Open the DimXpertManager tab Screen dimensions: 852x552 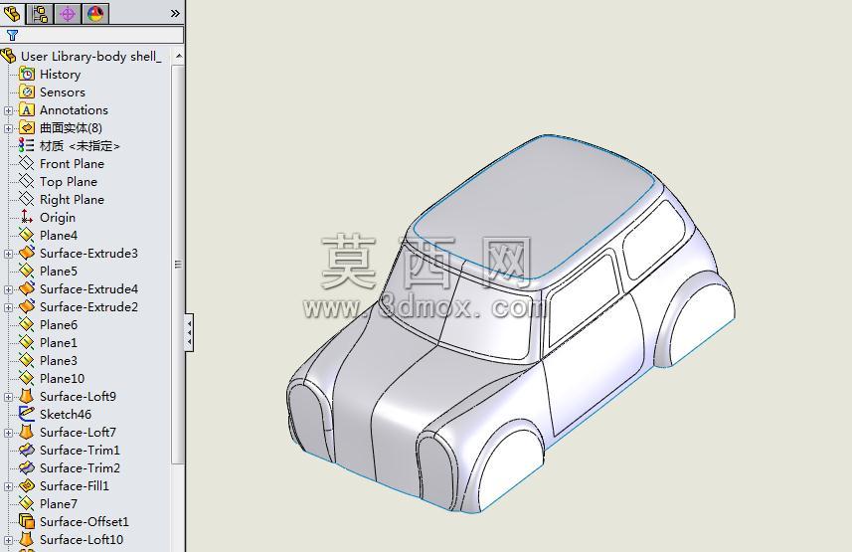68,13
